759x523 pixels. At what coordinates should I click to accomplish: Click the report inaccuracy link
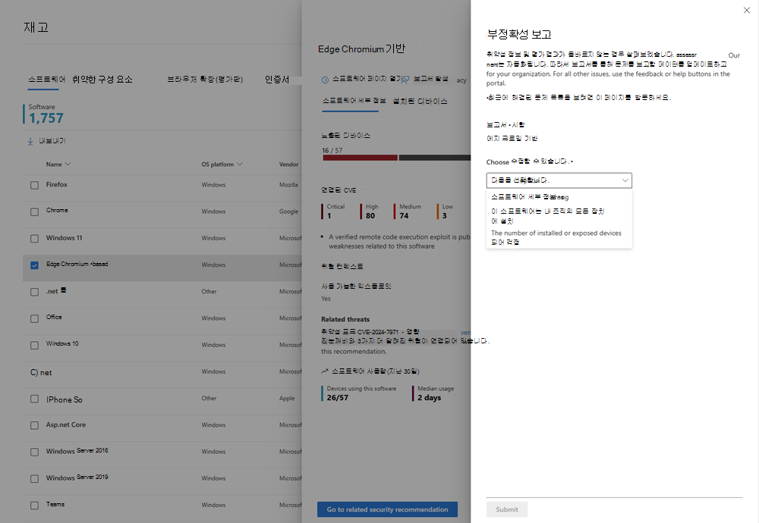(x=431, y=79)
